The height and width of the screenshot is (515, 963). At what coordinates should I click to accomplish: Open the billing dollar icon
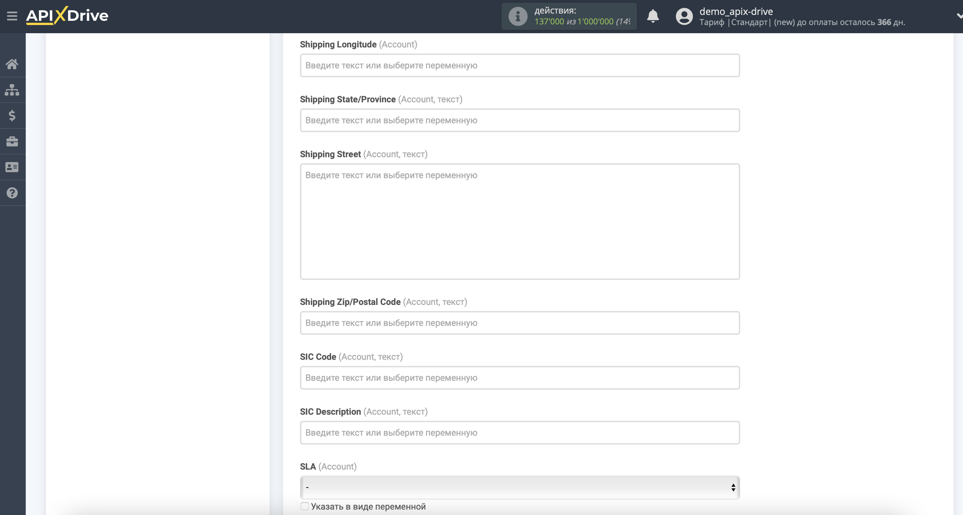[x=12, y=116]
